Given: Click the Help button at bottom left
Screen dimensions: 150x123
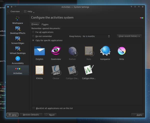Looking at the screenshot, I should click(x=12, y=115).
